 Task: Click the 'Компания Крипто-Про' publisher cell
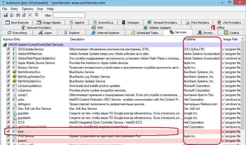(x=199, y=95)
